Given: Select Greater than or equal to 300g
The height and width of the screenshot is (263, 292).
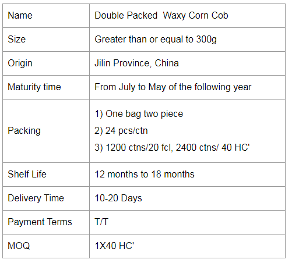Looking at the screenshot, I should click(156, 40).
